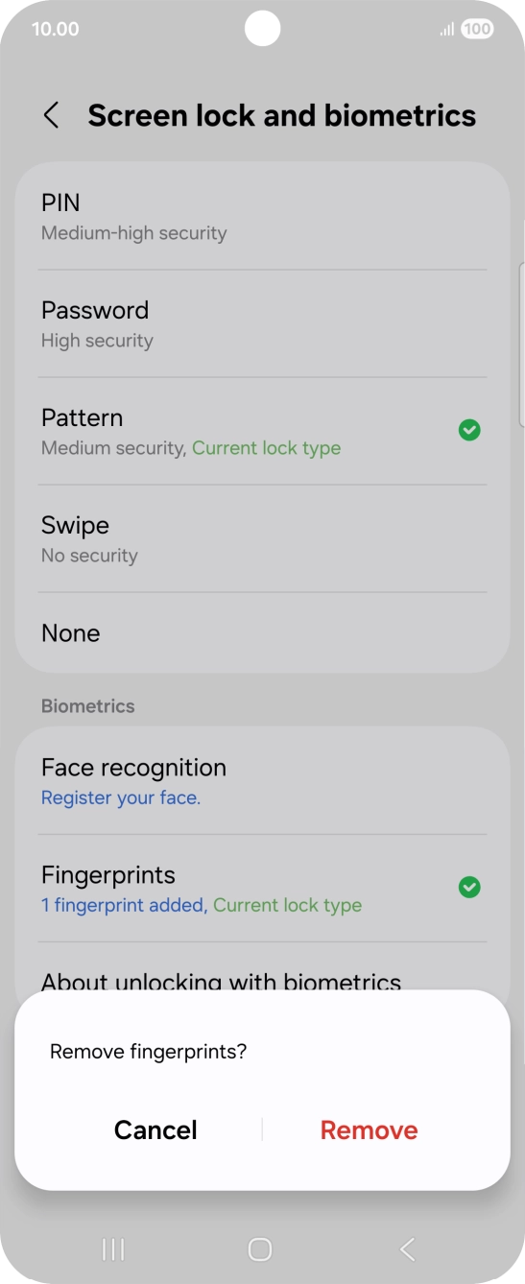Open recent apps from navigation bar
525x1284 pixels.
click(x=113, y=1248)
